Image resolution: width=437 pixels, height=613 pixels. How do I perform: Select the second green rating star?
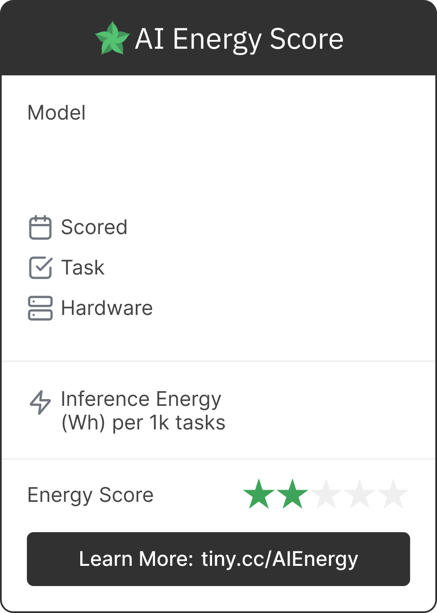[x=292, y=494]
